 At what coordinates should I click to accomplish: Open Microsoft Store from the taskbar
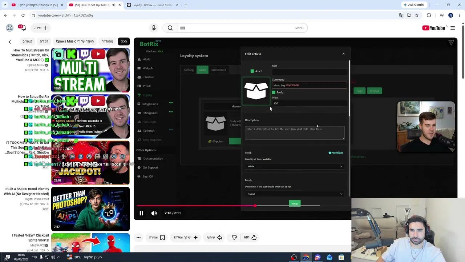(x=341, y=257)
